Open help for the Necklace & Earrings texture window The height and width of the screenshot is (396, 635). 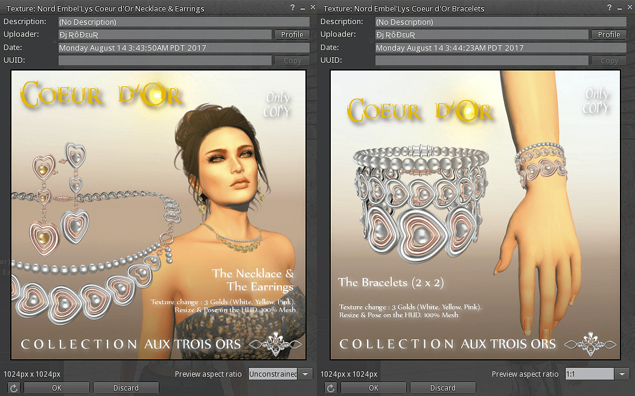click(292, 8)
